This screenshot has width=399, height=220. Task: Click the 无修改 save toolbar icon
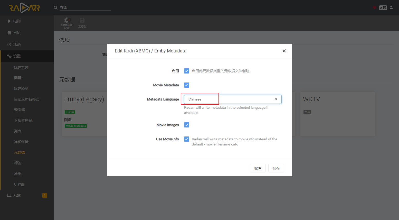click(82, 23)
